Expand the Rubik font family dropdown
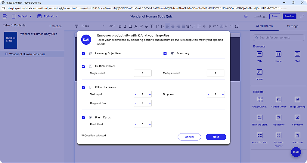307x163 pixels. [x=93, y=26]
